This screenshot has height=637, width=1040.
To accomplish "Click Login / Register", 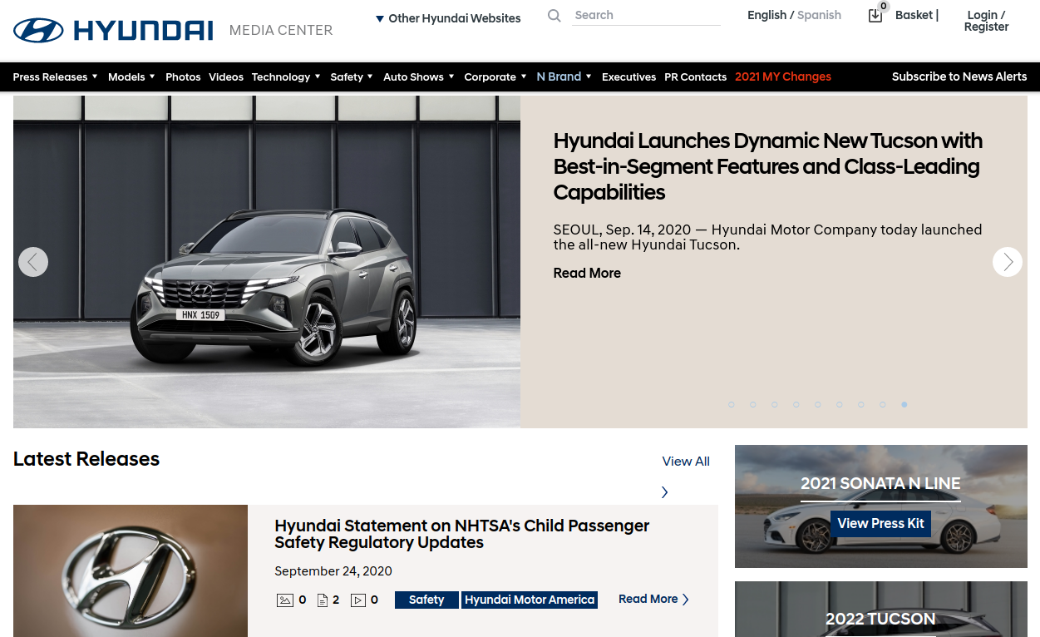I will pyautogui.click(x=986, y=21).
